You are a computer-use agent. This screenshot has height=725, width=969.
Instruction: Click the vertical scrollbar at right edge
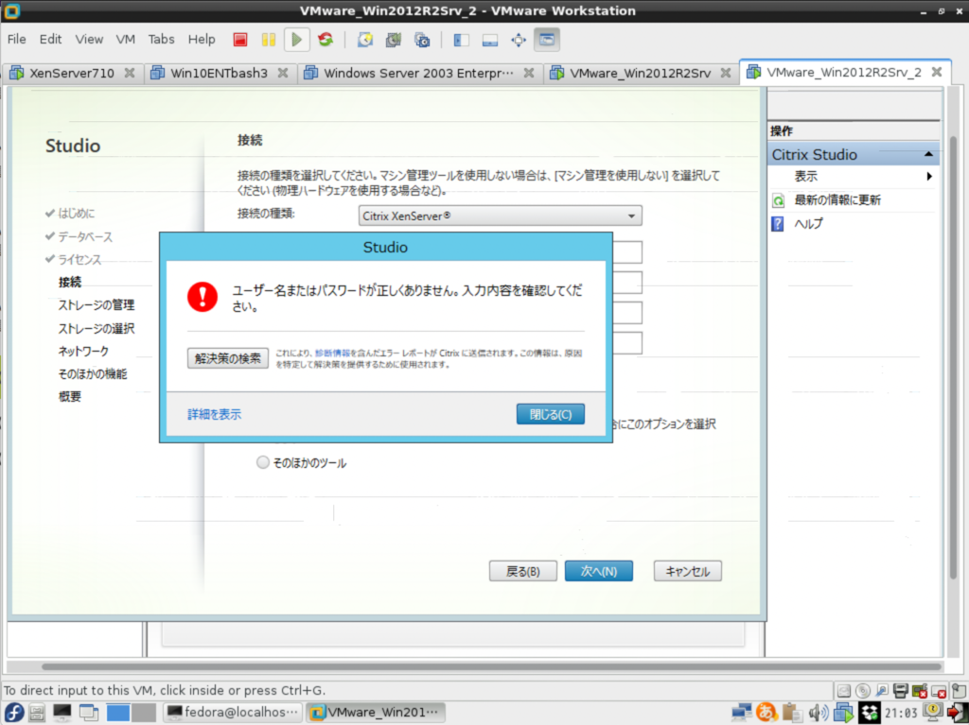click(x=953, y=357)
